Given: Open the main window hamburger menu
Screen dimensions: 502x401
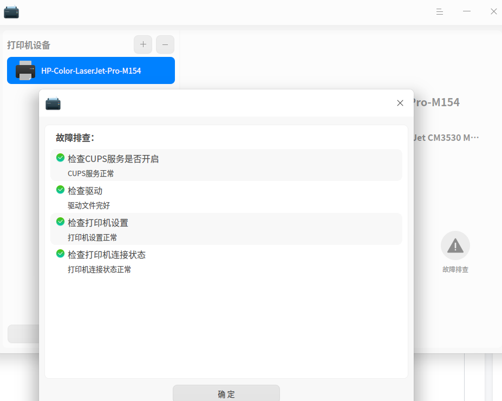Looking at the screenshot, I should pyautogui.click(x=440, y=12).
